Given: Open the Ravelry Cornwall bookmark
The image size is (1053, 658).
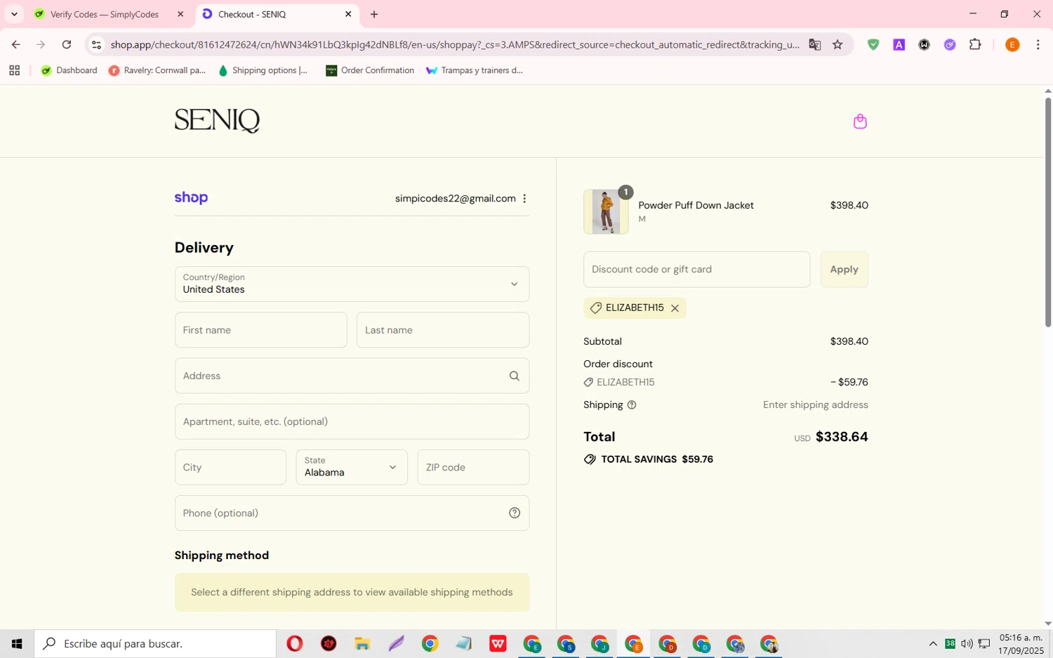Looking at the screenshot, I should (x=157, y=70).
